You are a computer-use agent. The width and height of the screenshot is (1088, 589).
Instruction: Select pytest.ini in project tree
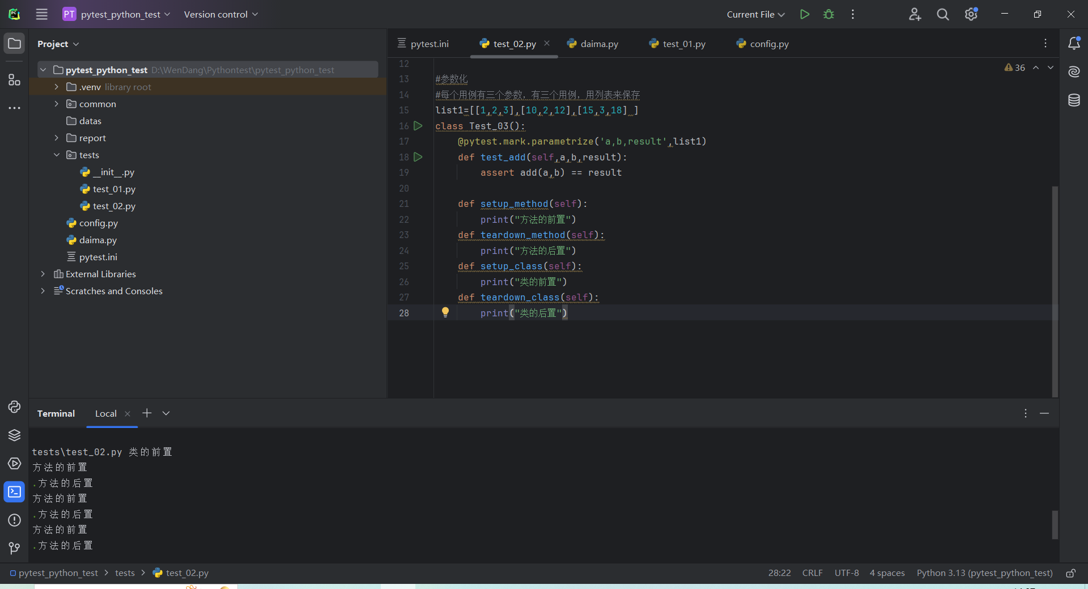pos(98,257)
